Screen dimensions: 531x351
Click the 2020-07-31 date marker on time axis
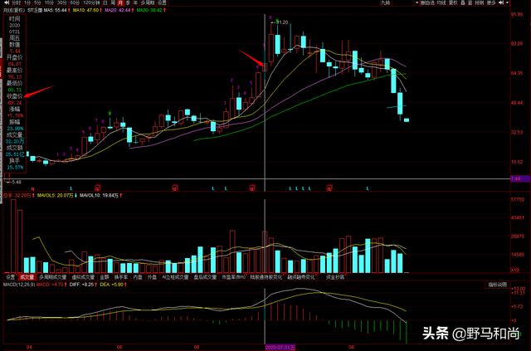click(x=280, y=348)
